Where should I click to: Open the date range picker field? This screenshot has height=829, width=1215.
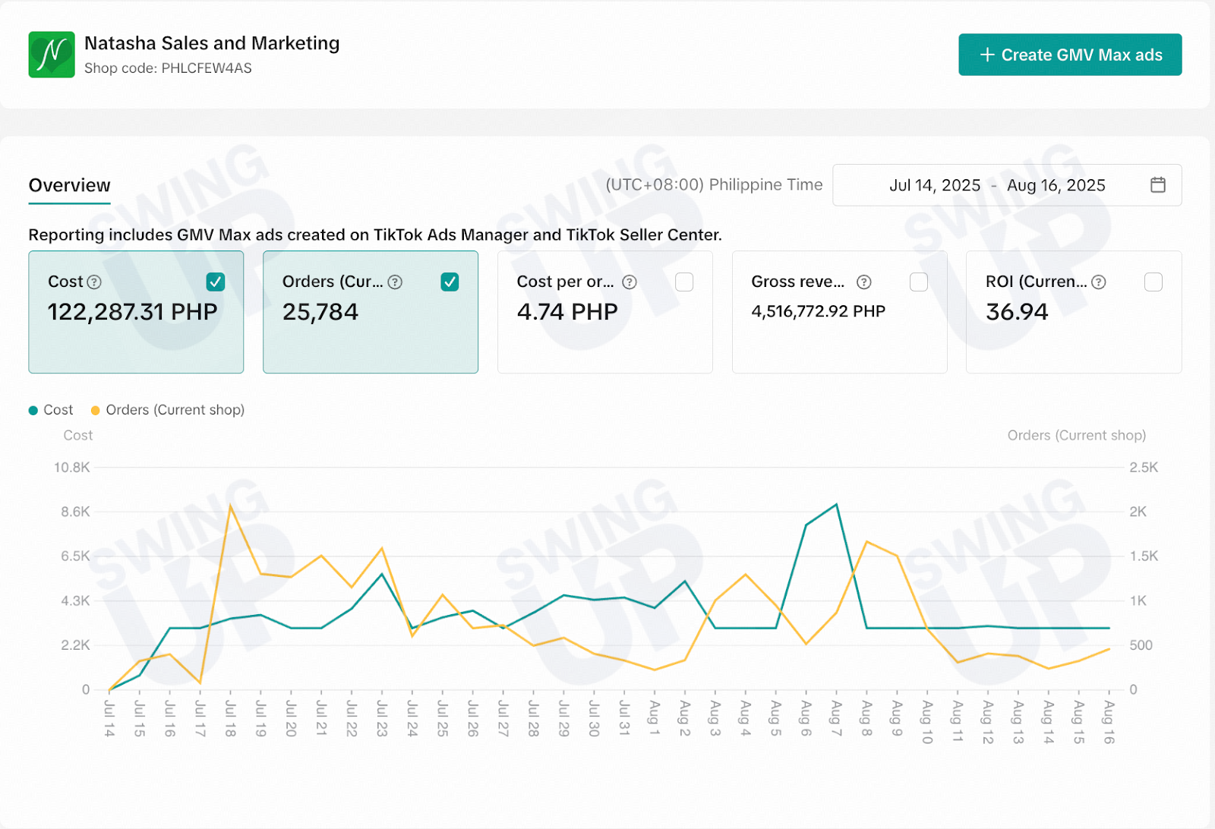click(x=1007, y=185)
